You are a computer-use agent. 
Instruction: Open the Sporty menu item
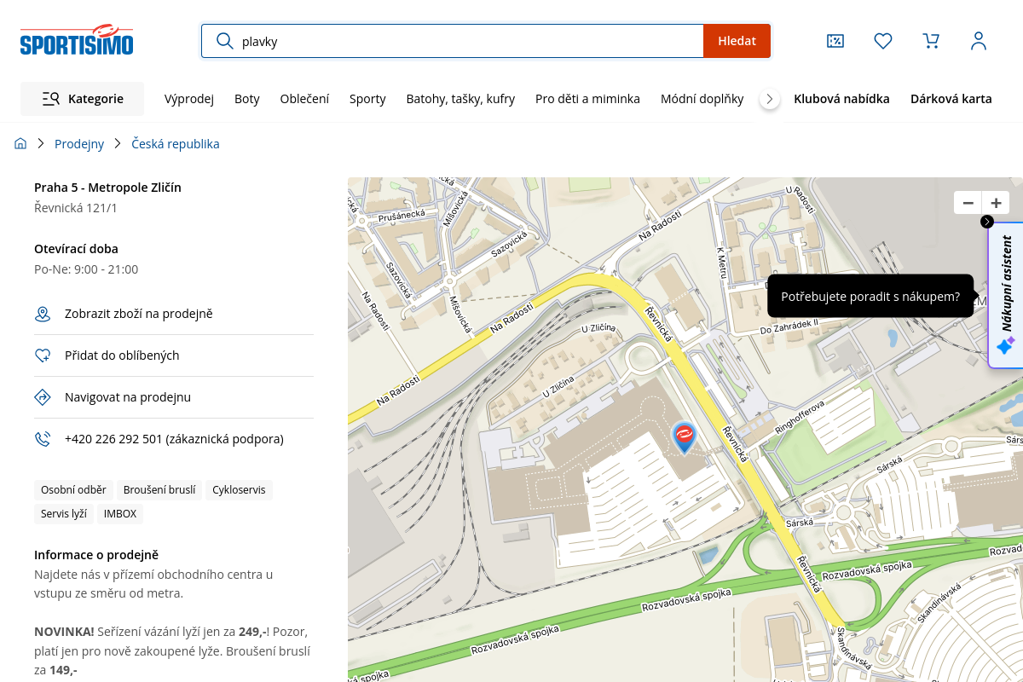click(367, 99)
